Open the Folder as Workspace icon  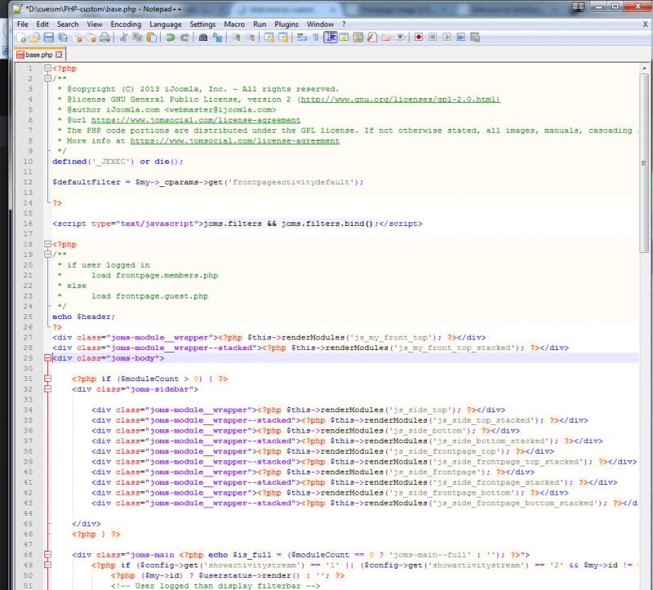(386, 38)
